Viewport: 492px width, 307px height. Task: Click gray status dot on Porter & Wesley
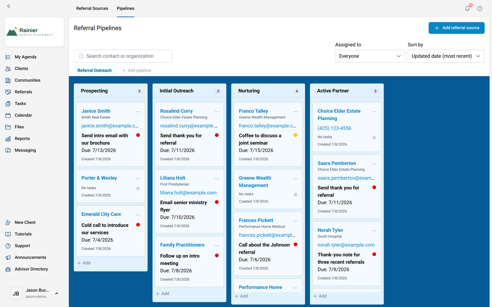point(138,189)
